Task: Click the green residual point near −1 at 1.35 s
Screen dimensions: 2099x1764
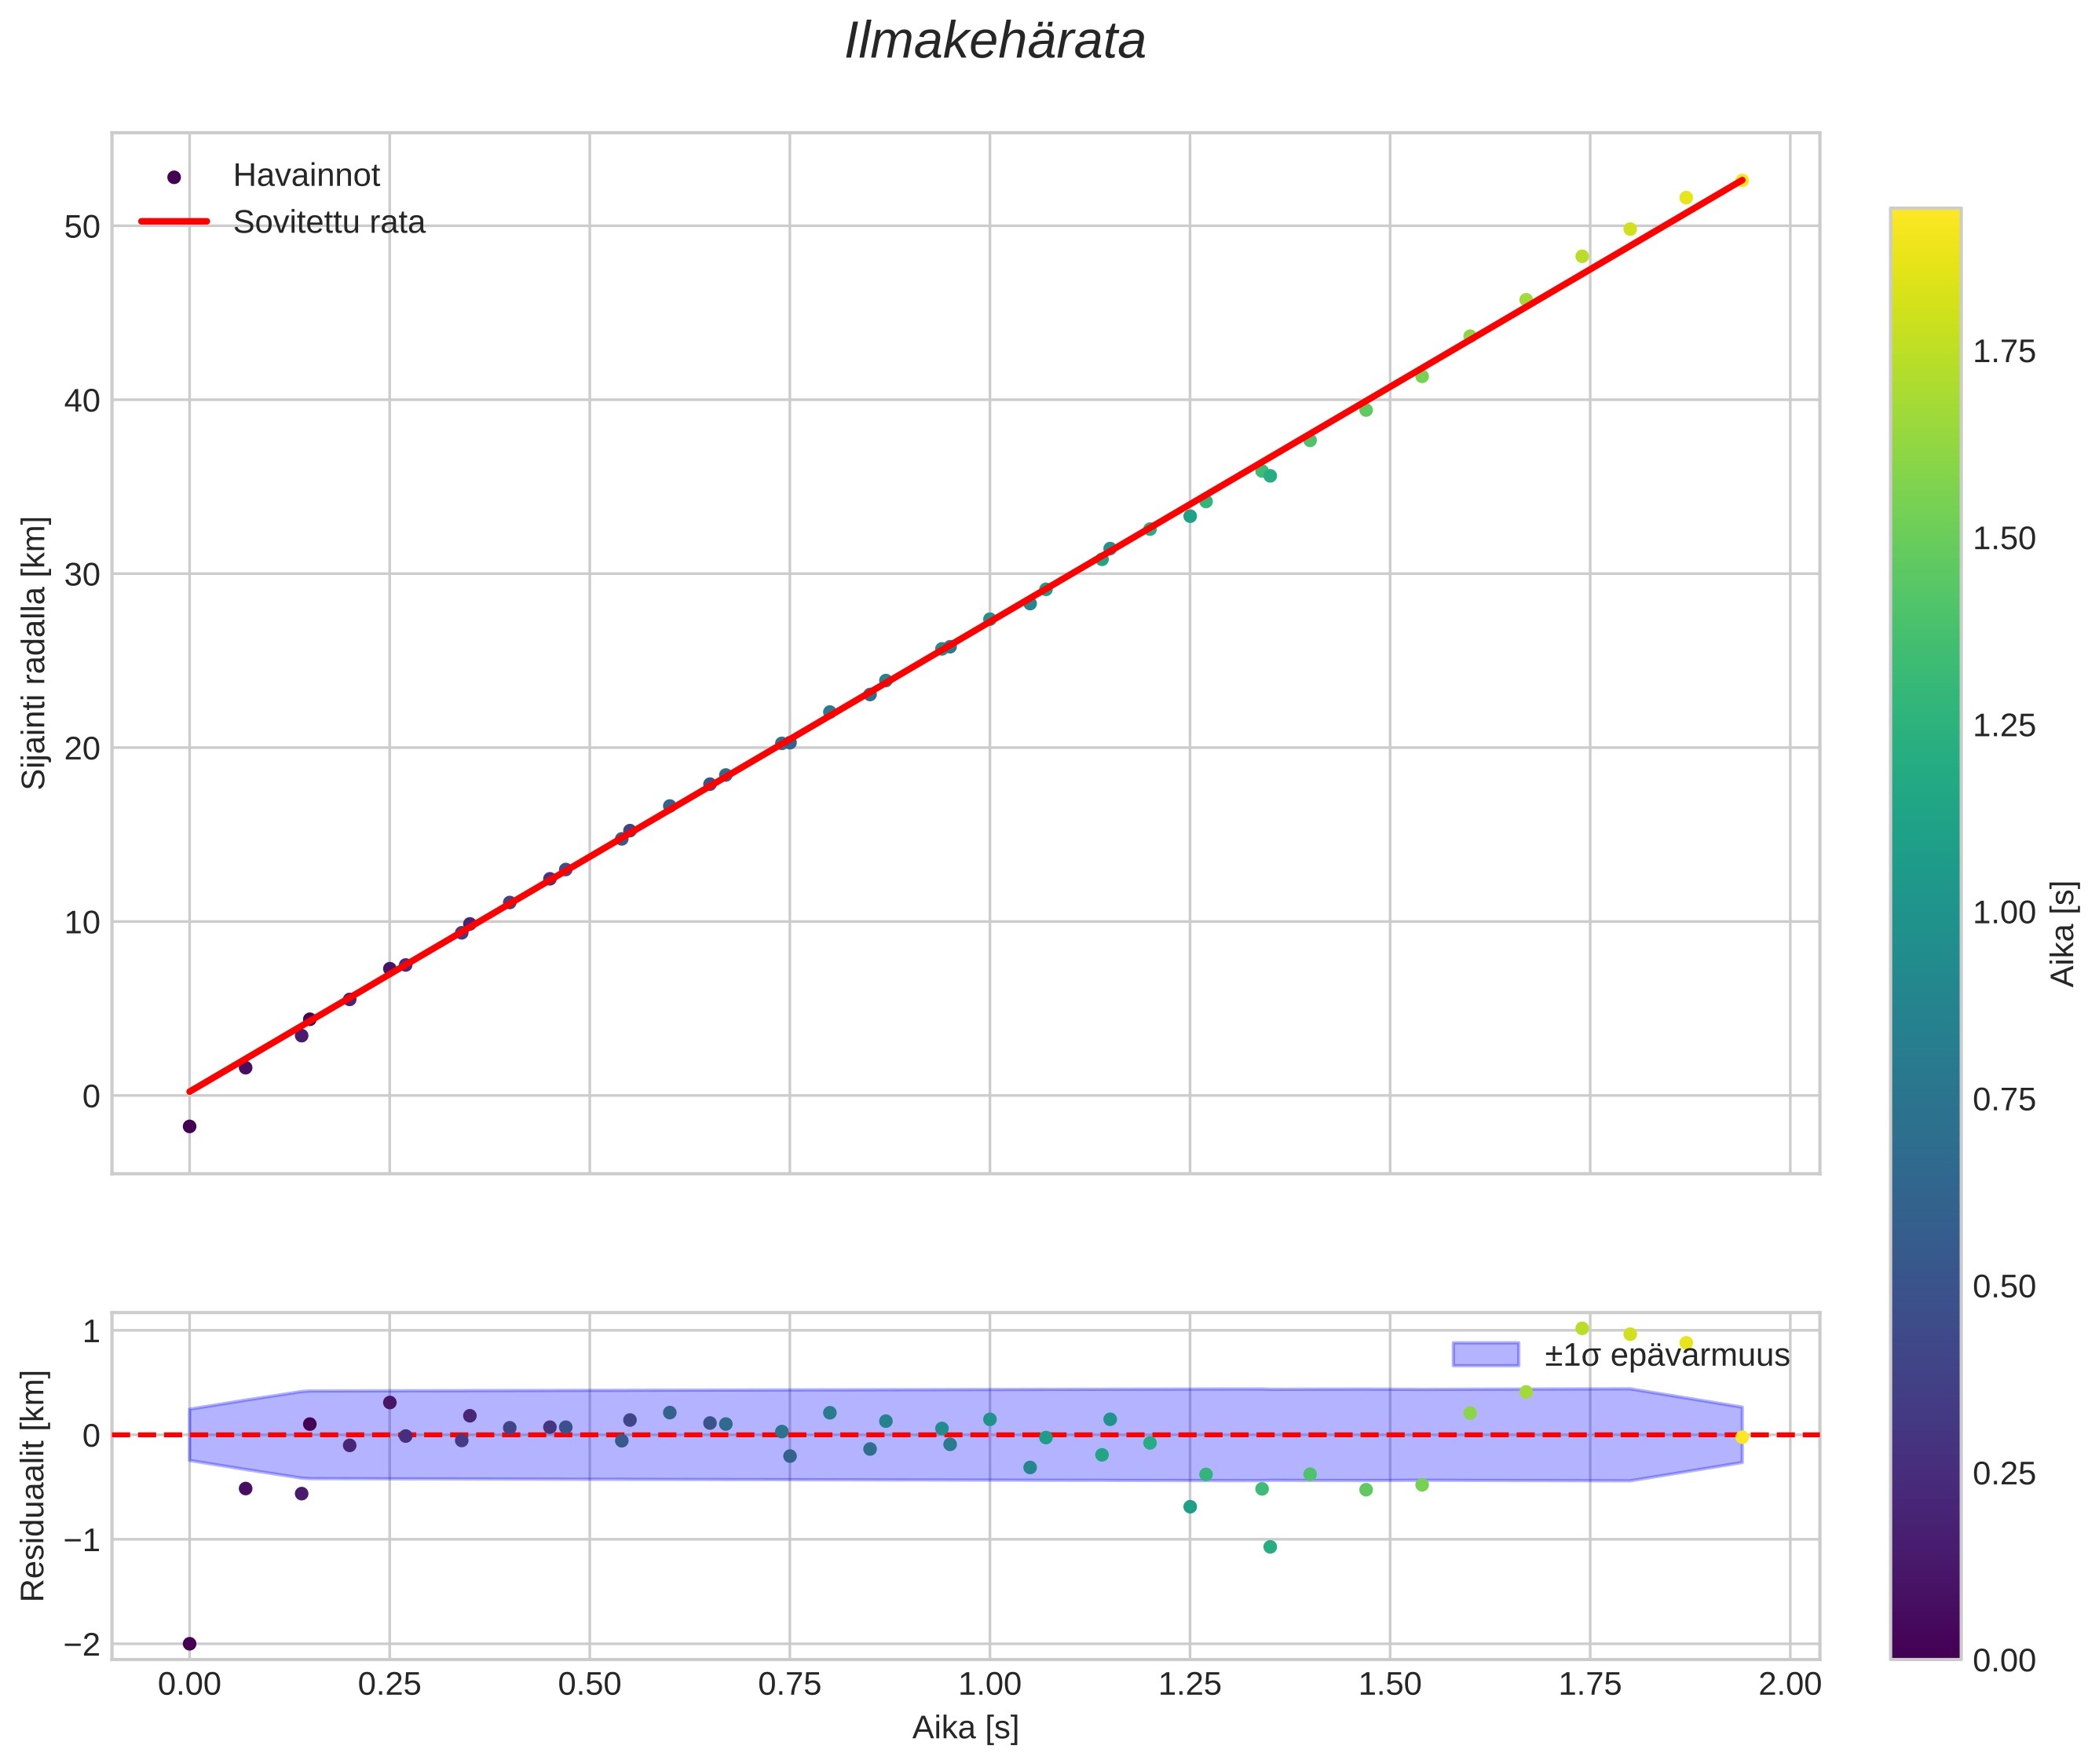Action: tap(1270, 1547)
